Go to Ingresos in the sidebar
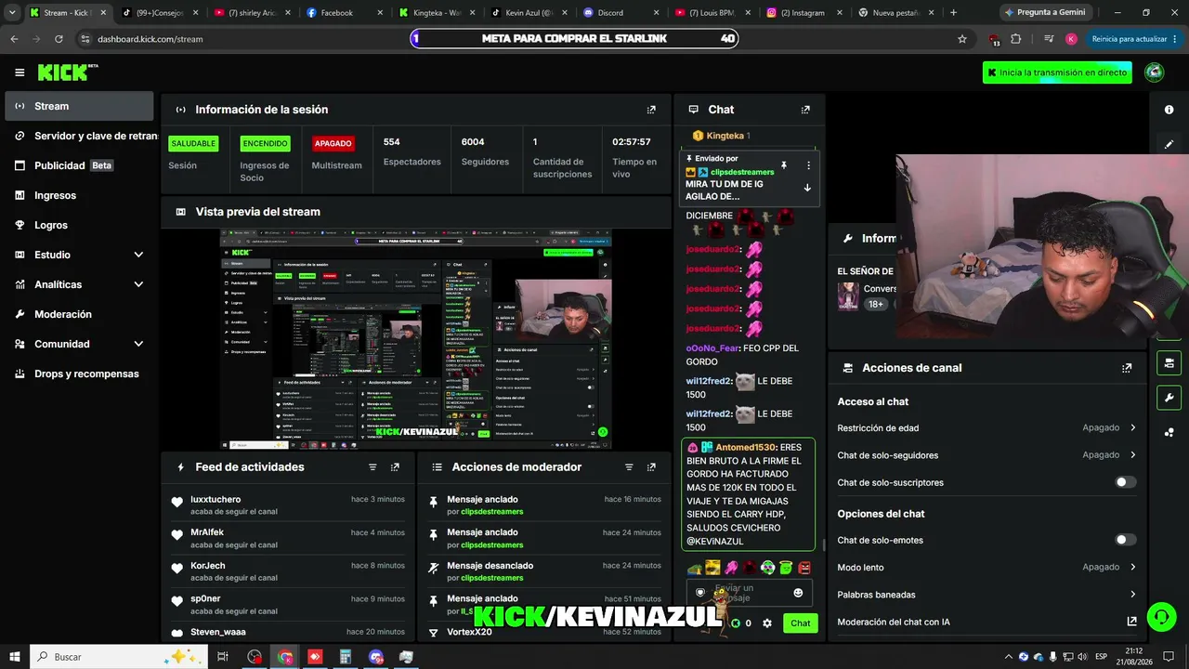Viewport: 1189px width, 669px height. [79, 195]
